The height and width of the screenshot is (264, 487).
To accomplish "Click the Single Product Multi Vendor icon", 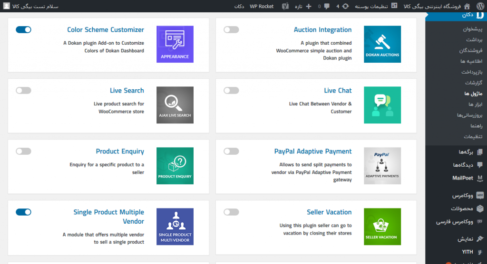I will point(175,226).
